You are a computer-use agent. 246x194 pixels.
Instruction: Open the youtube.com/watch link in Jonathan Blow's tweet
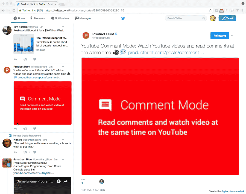click(x=34, y=173)
